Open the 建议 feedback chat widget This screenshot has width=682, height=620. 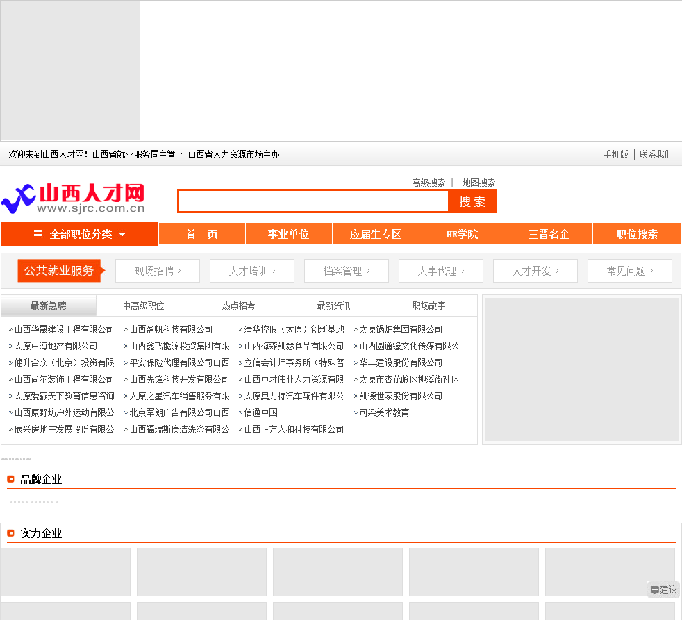point(664,589)
